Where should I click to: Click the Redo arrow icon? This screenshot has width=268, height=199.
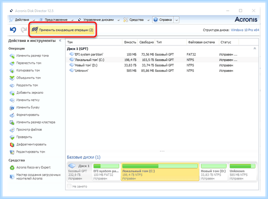coord(24,30)
